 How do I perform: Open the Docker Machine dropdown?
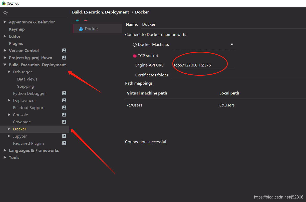point(232,44)
